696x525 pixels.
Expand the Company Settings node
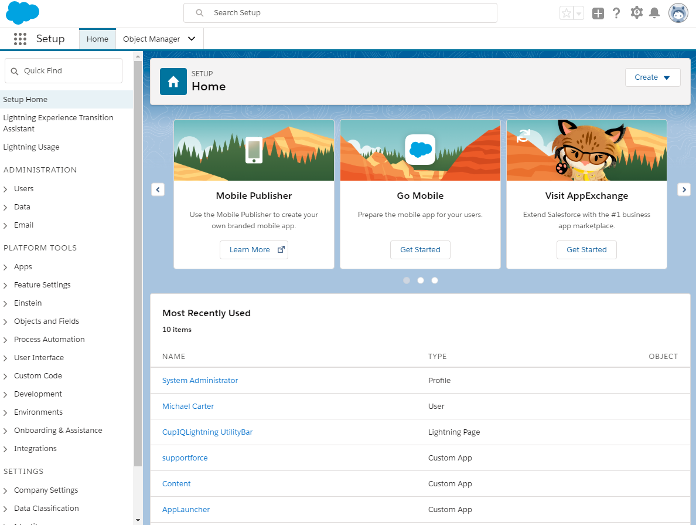pyautogui.click(x=5, y=491)
